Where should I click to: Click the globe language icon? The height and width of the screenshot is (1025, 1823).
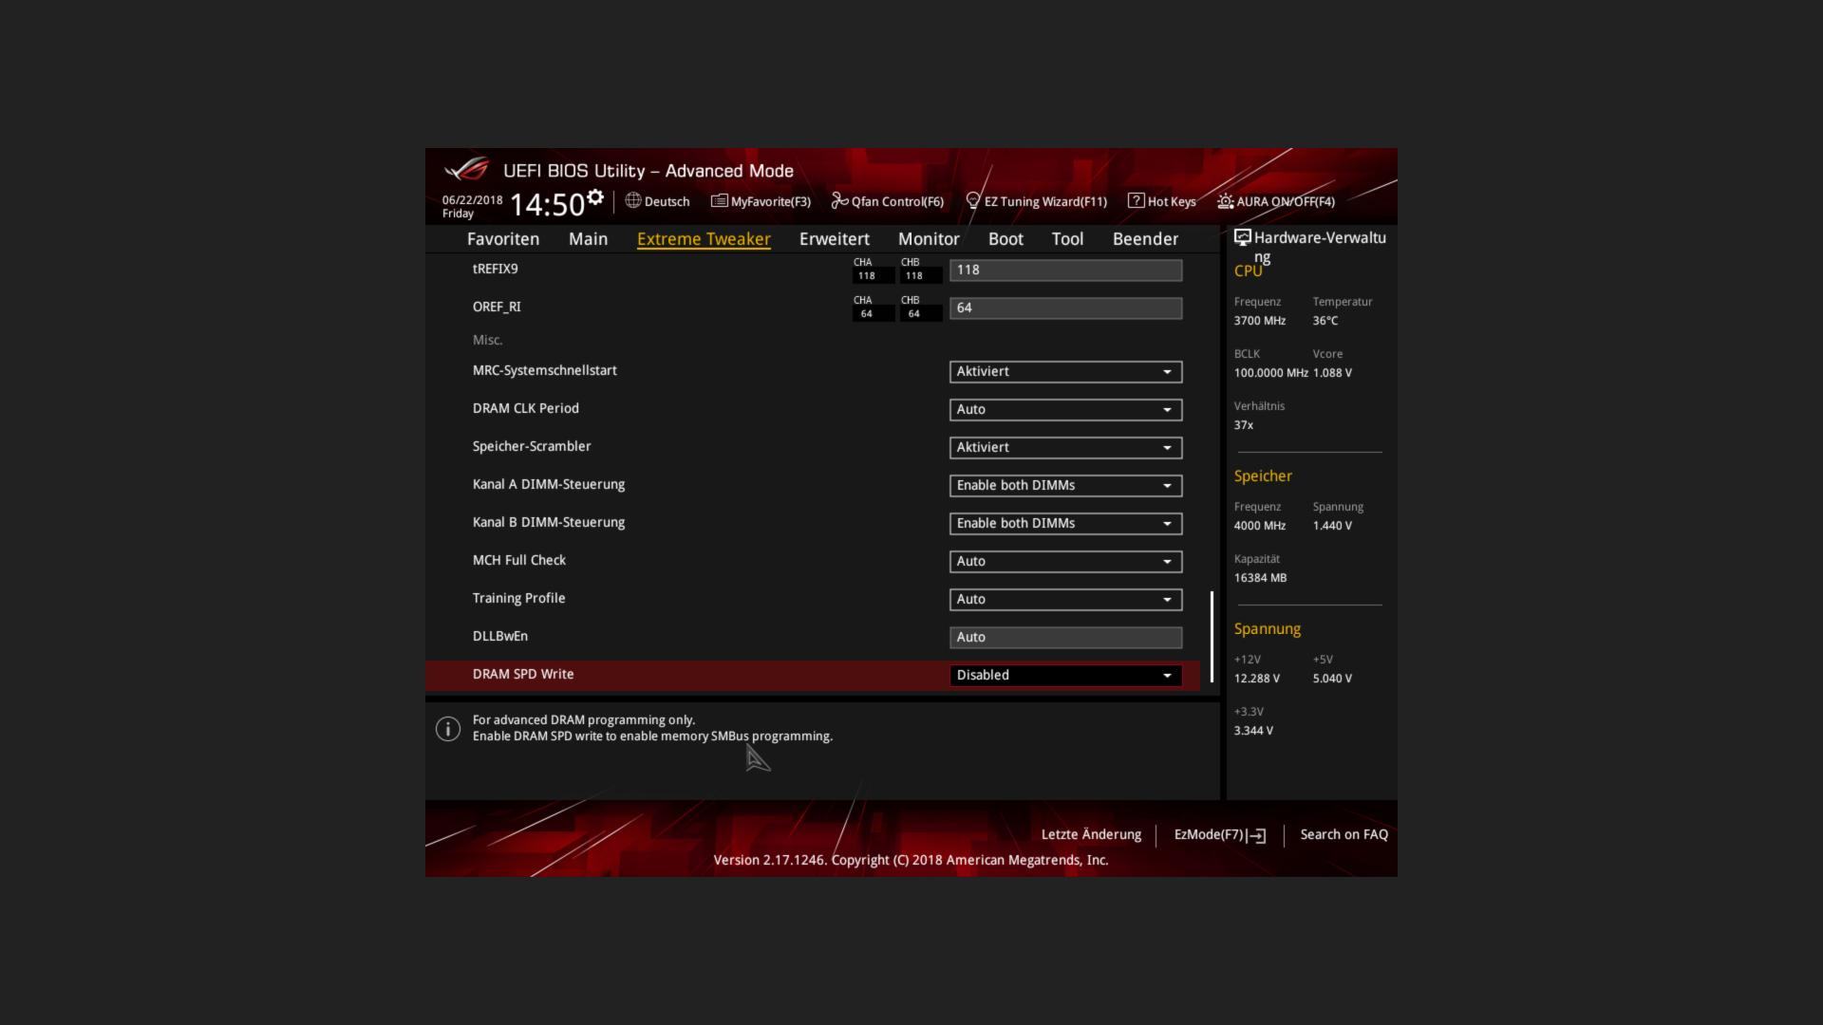point(633,200)
